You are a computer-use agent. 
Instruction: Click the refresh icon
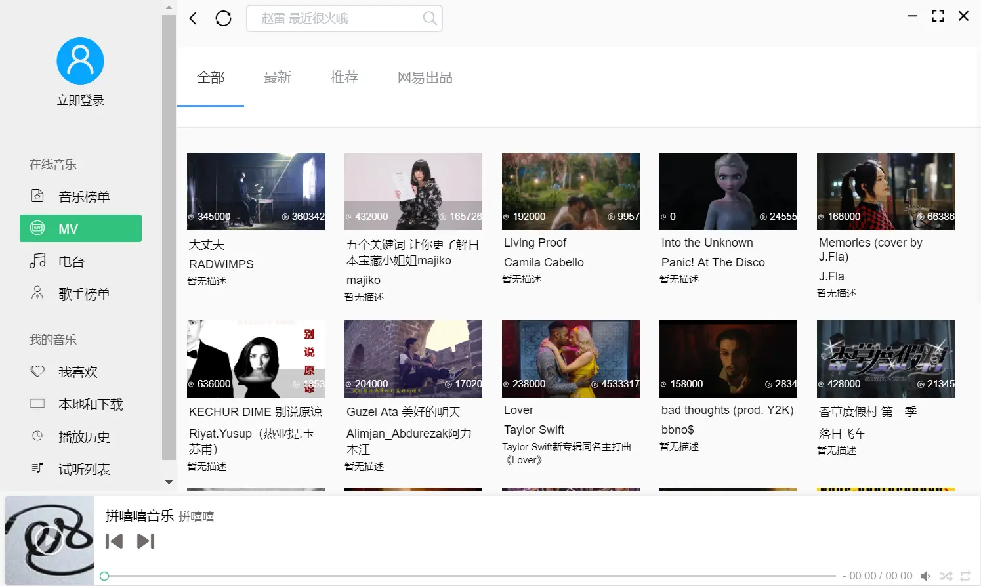click(223, 18)
